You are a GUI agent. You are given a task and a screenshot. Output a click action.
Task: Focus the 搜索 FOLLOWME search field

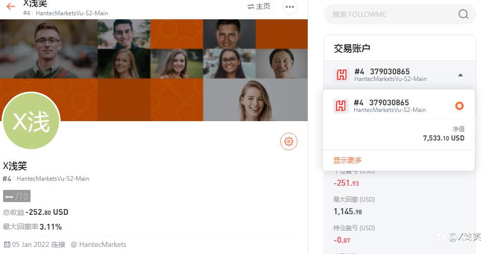(400, 14)
